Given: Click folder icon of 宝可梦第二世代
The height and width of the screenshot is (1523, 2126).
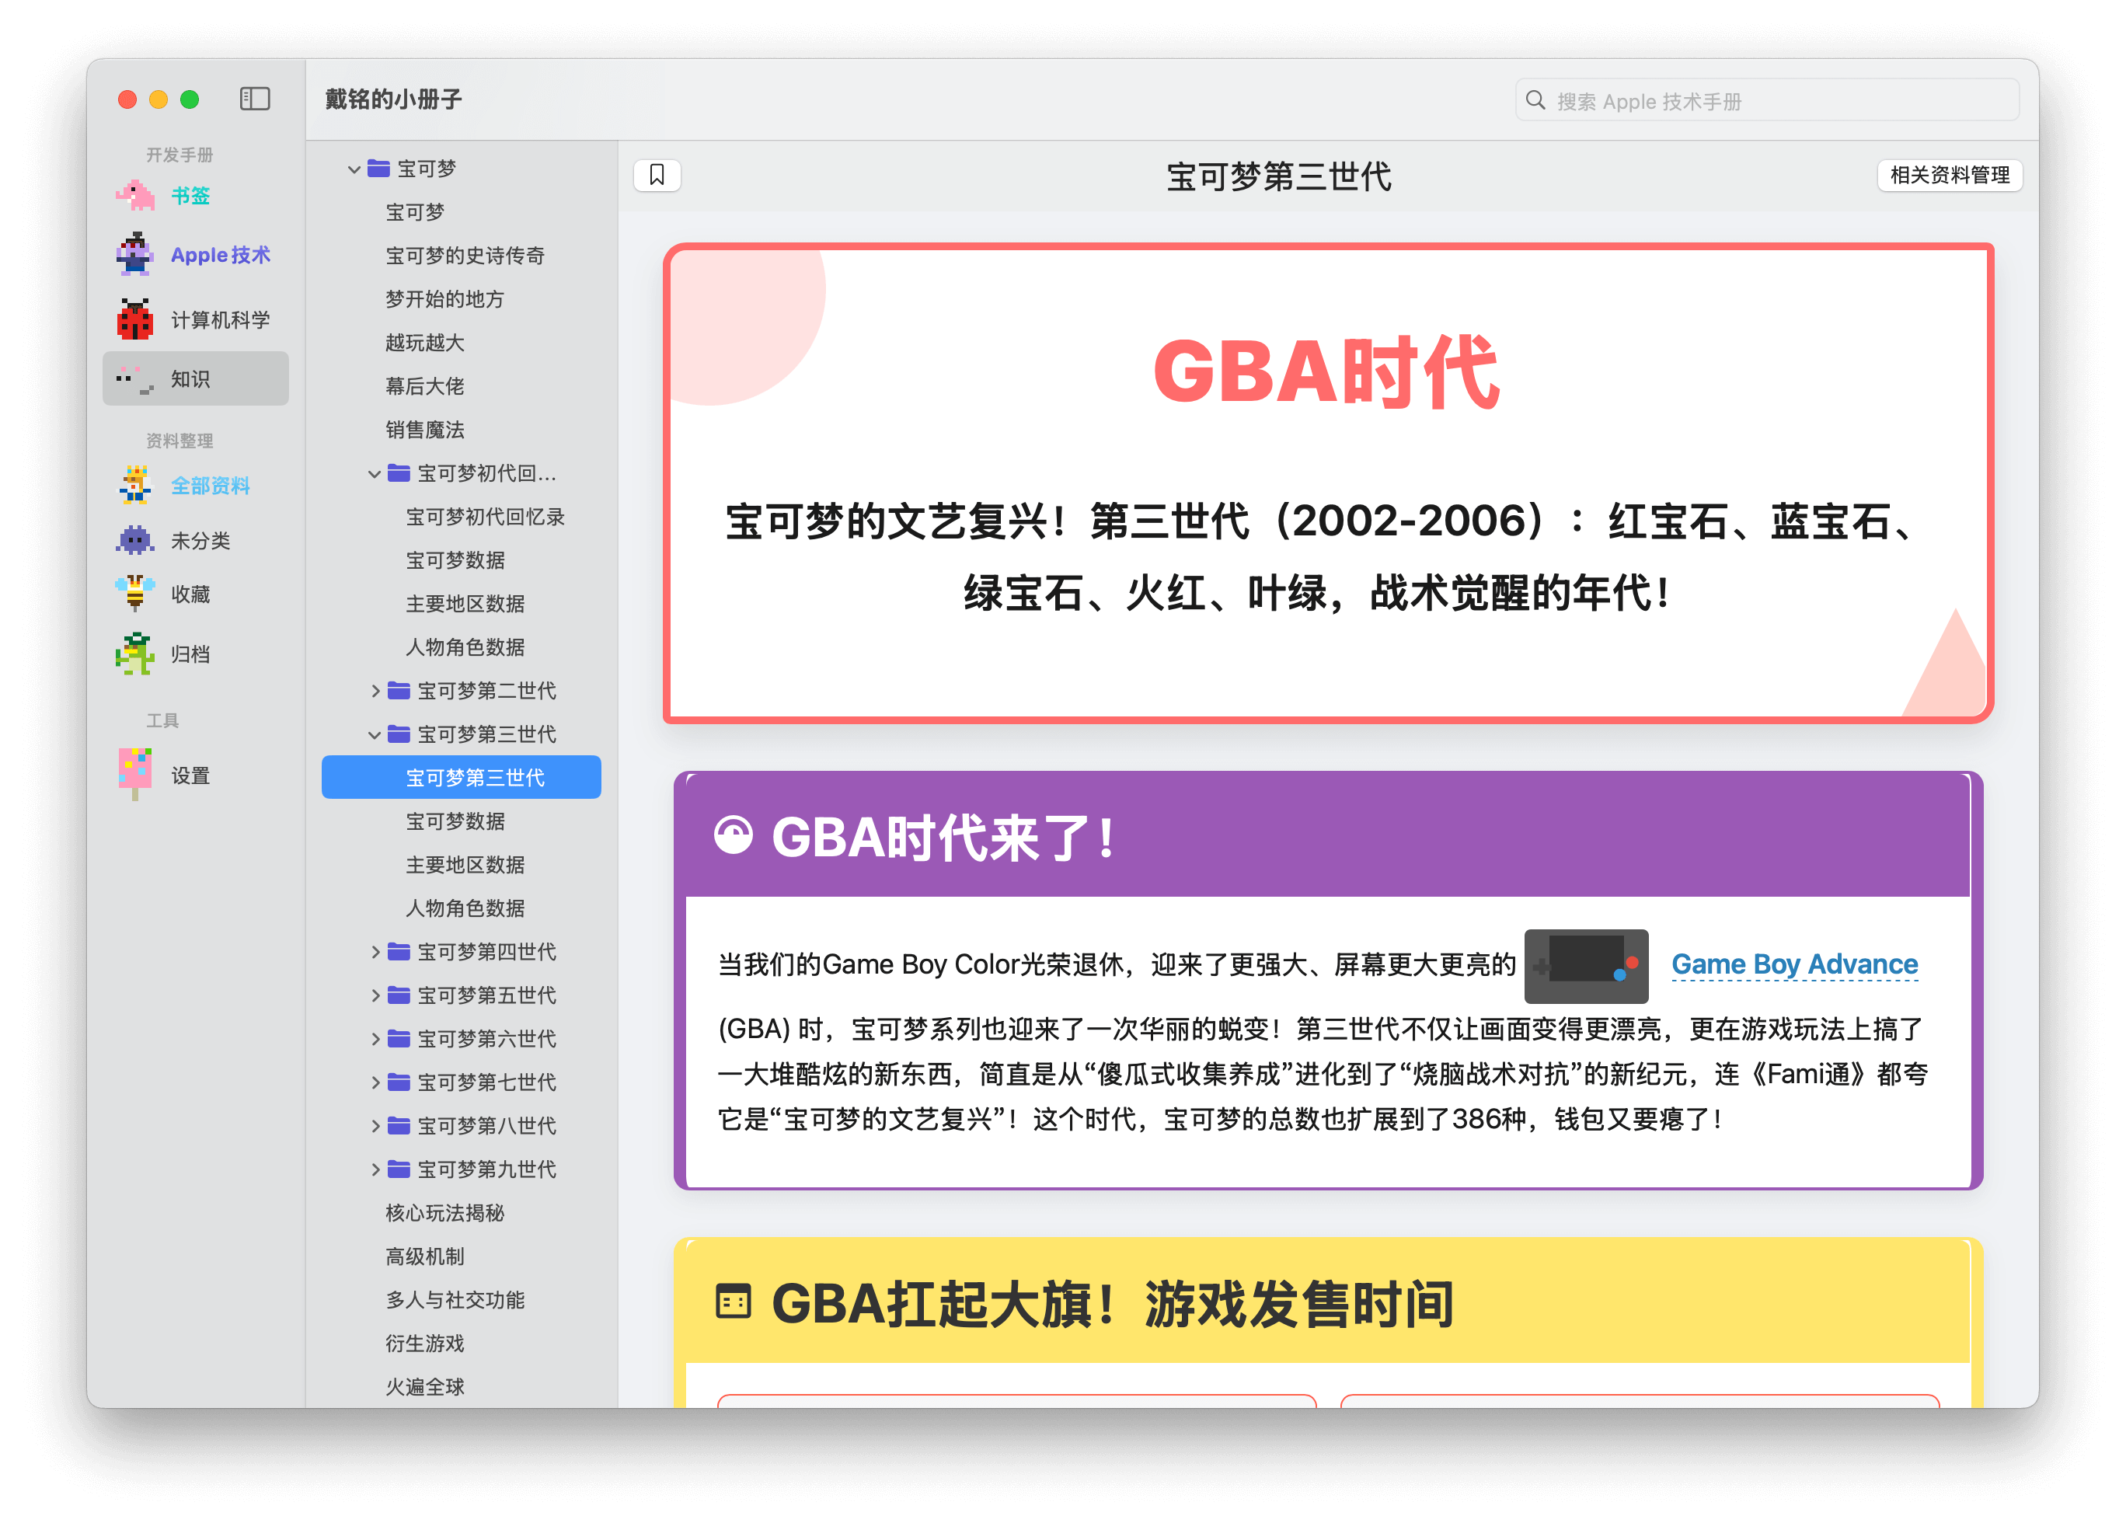Looking at the screenshot, I should [x=399, y=691].
